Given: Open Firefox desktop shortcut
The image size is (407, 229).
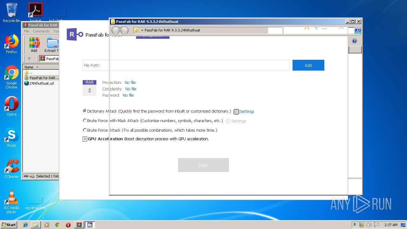Looking at the screenshot, I should [11, 44].
